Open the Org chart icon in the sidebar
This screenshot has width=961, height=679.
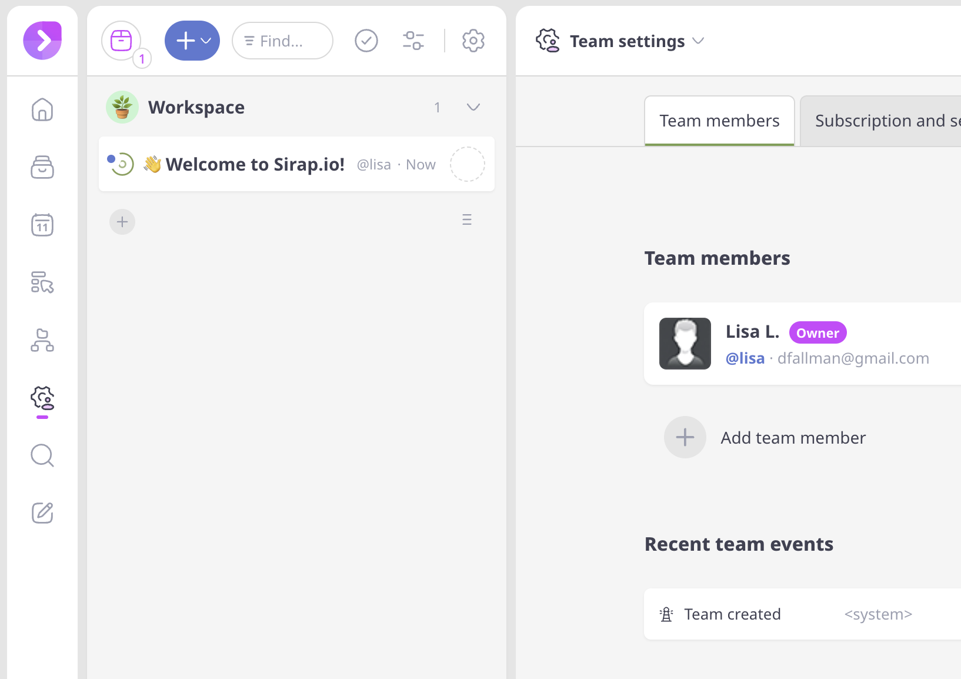pyautogui.click(x=42, y=341)
